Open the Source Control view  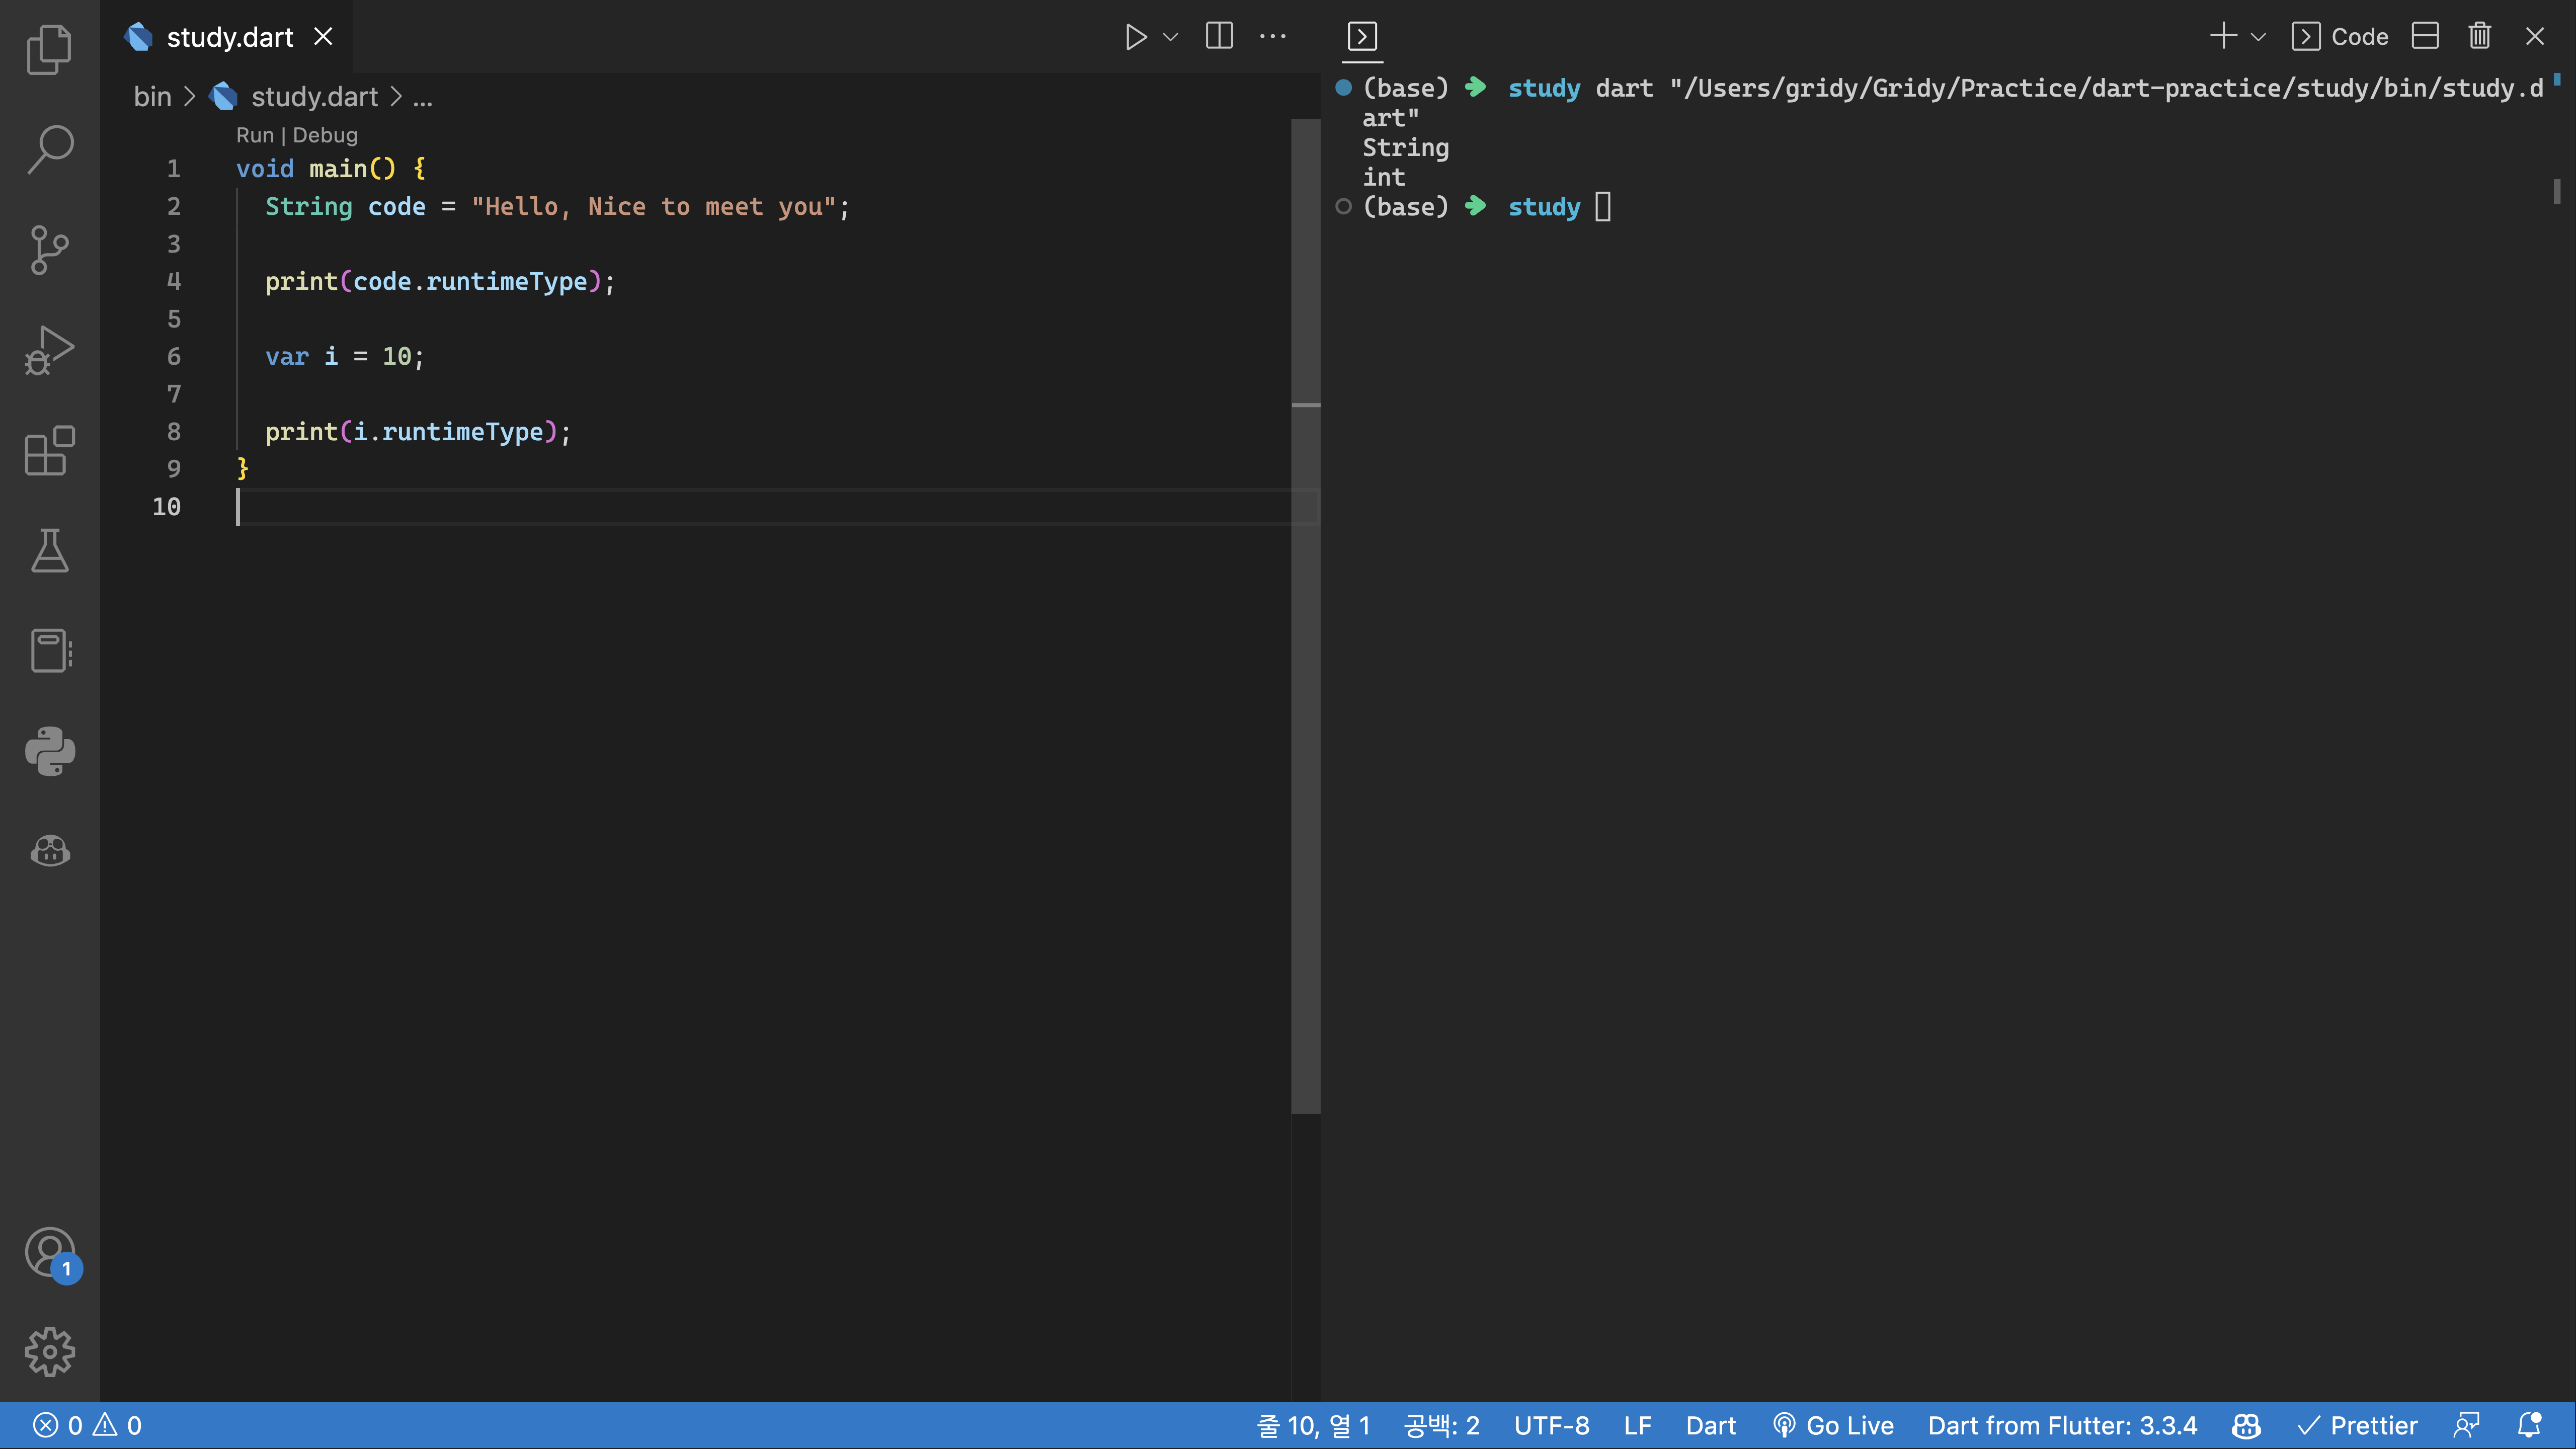pyautogui.click(x=49, y=249)
